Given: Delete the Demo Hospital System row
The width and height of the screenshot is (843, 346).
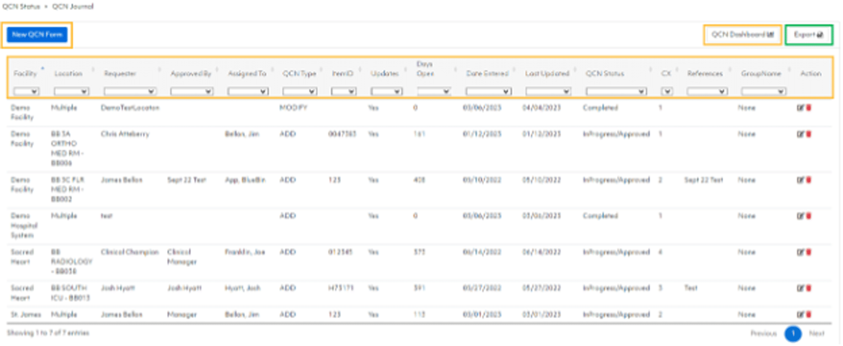Looking at the screenshot, I should [x=808, y=216].
